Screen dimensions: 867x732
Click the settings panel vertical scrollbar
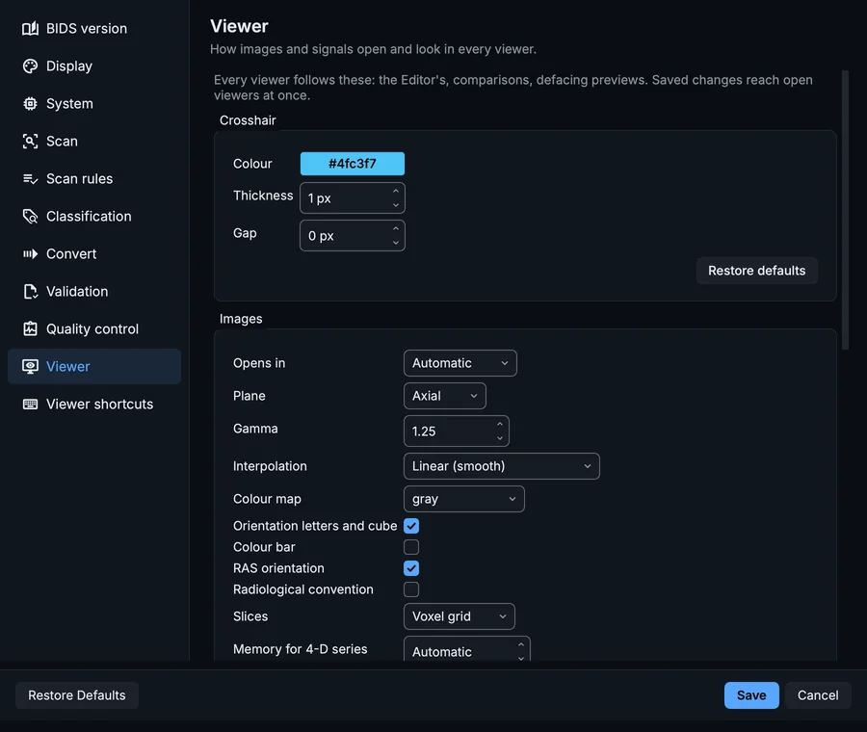click(x=845, y=210)
